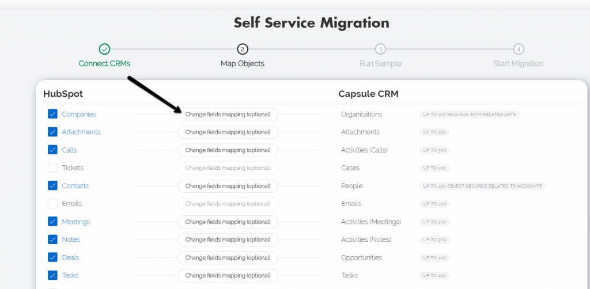Uncheck the Contacts checkbox
590x289 pixels.
click(x=52, y=185)
